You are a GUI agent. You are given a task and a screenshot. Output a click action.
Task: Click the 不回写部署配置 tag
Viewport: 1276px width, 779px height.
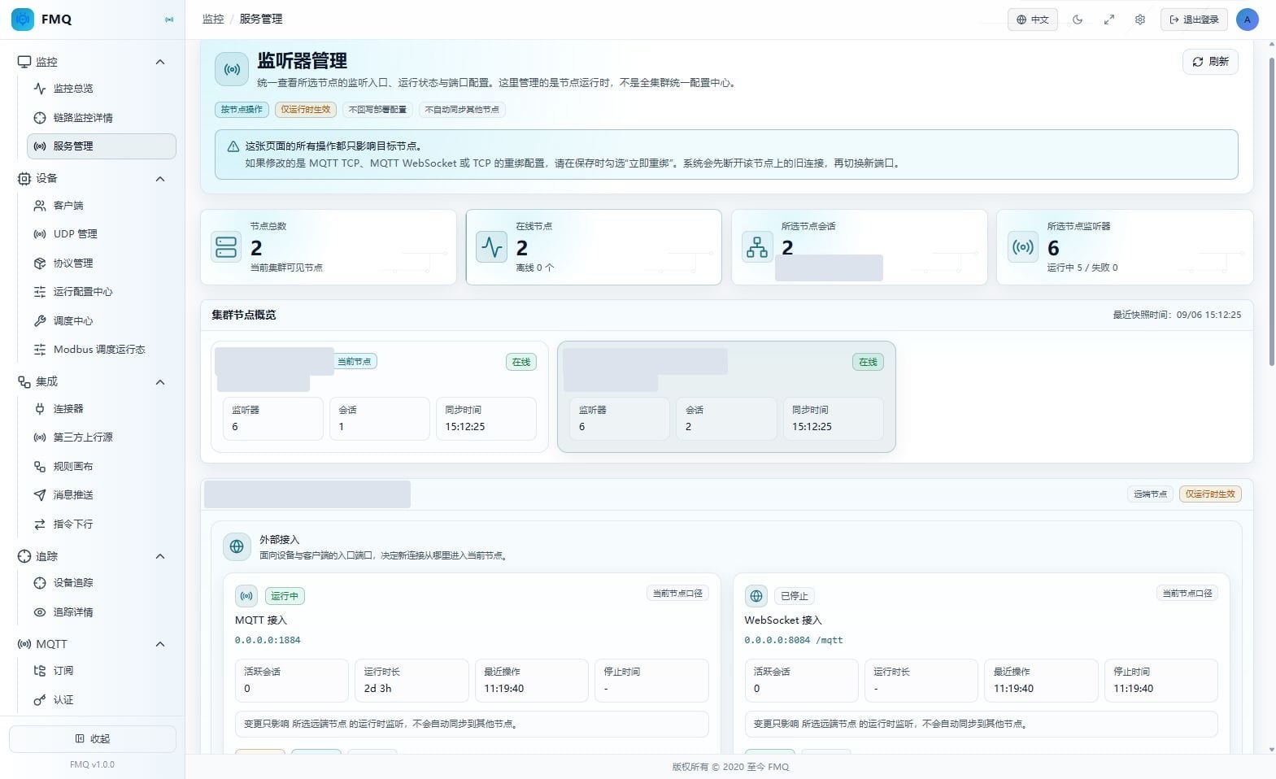tap(377, 110)
